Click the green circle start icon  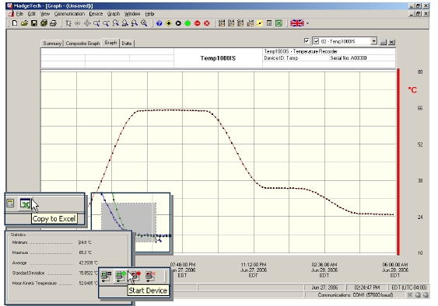pos(187,23)
